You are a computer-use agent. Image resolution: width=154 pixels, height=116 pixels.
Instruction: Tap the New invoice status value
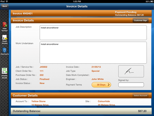[42, 83]
